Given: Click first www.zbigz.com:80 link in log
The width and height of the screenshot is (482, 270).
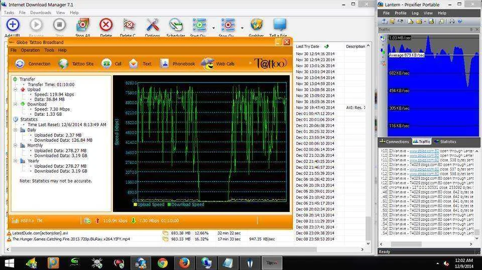Looking at the screenshot, I should coord(424,151).
